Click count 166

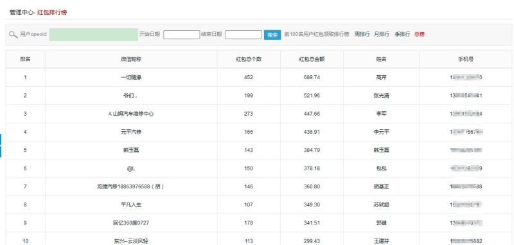pyautogui.click(x=249, y=132)
